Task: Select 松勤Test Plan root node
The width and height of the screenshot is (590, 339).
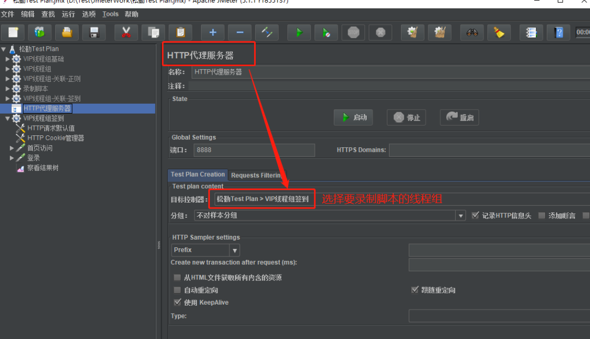Action: coord(39,49)
